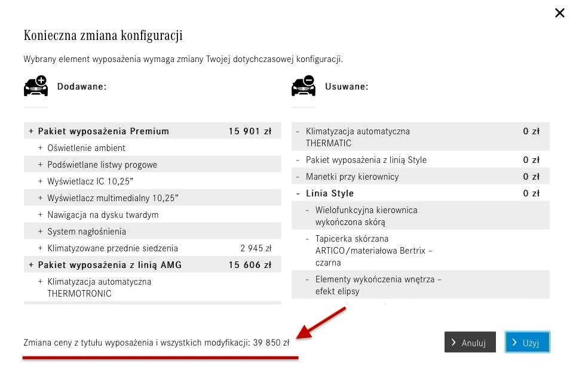
Task: Select the 'Klimatyzowane przednie siedzenia' row
Action: point(152,248)
